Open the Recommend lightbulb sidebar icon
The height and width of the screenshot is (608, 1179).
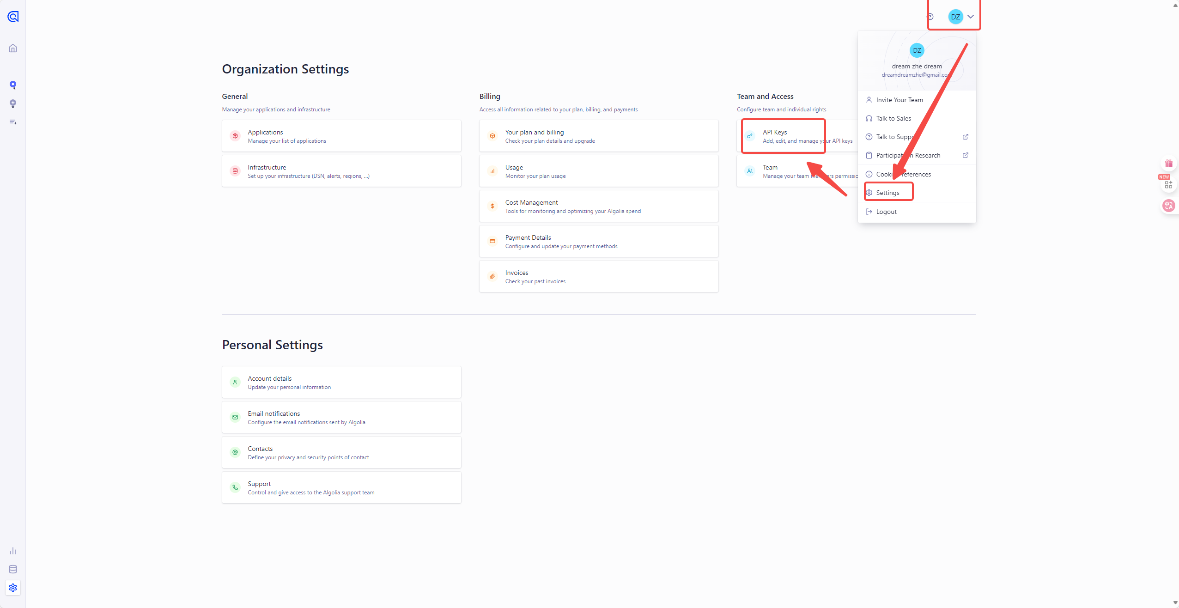coord(13,103)
